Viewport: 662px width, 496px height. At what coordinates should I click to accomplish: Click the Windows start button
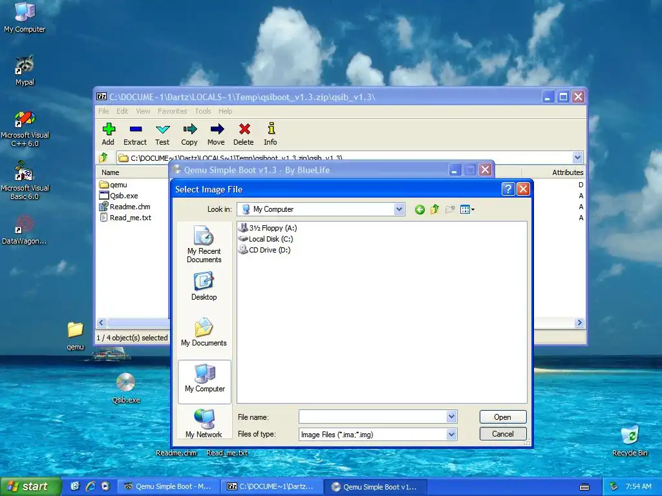click(x=30, y=486)
